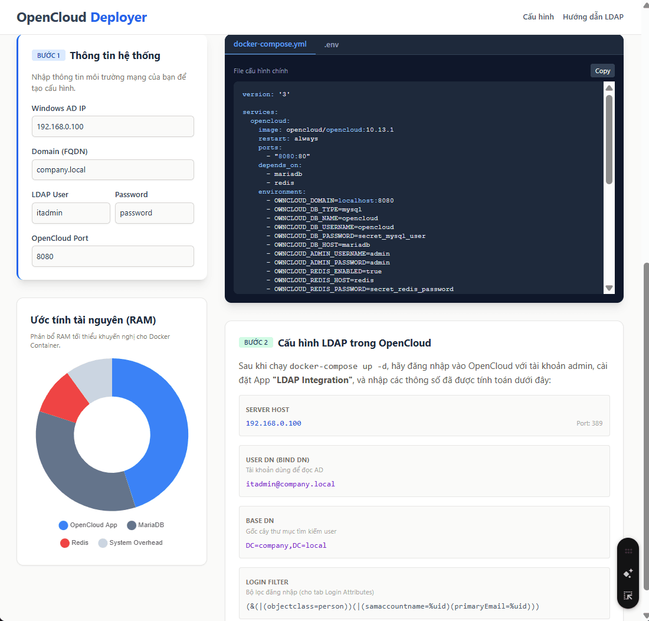
Task: Click the code panel scrollbar down arrow
Action: (609, 288)
